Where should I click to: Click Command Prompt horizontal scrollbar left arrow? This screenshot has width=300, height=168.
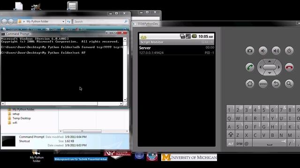coord(3,104)
